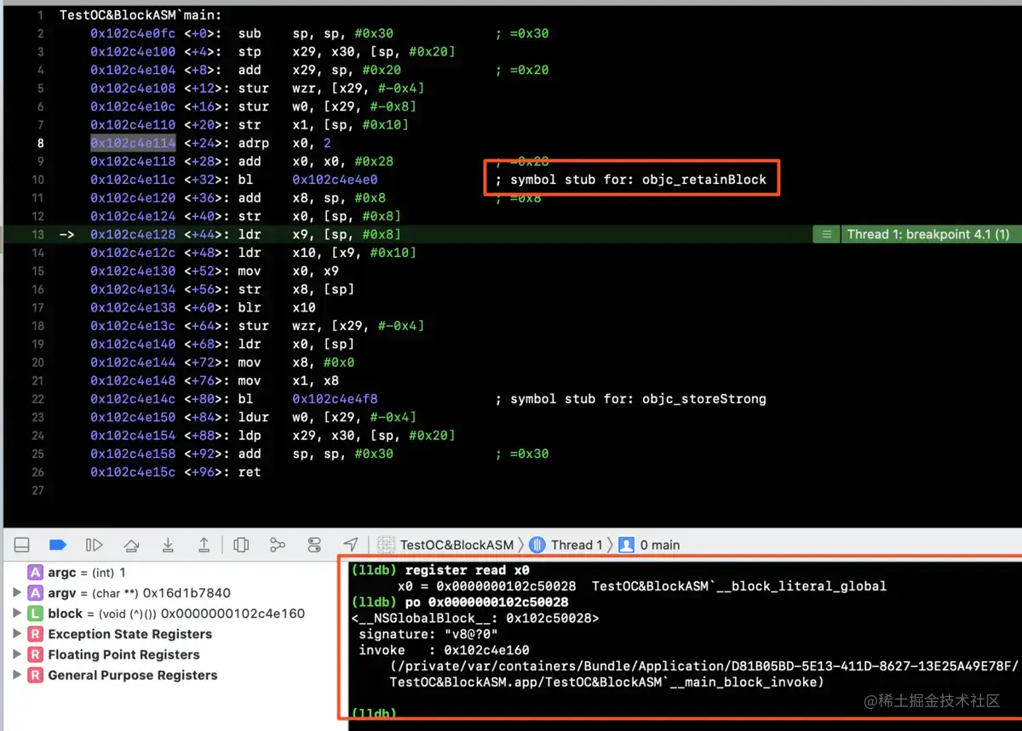Click the ldr x10, [x9, #0x10] instruction
This screenshot has width=1022, height=731.
327,253
